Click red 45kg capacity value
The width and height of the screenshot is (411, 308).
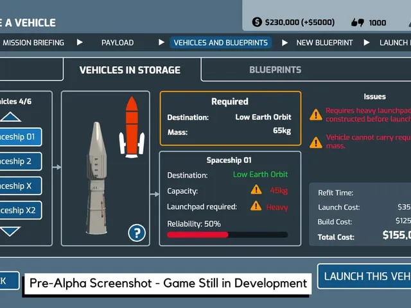click(x=279, y=191)
